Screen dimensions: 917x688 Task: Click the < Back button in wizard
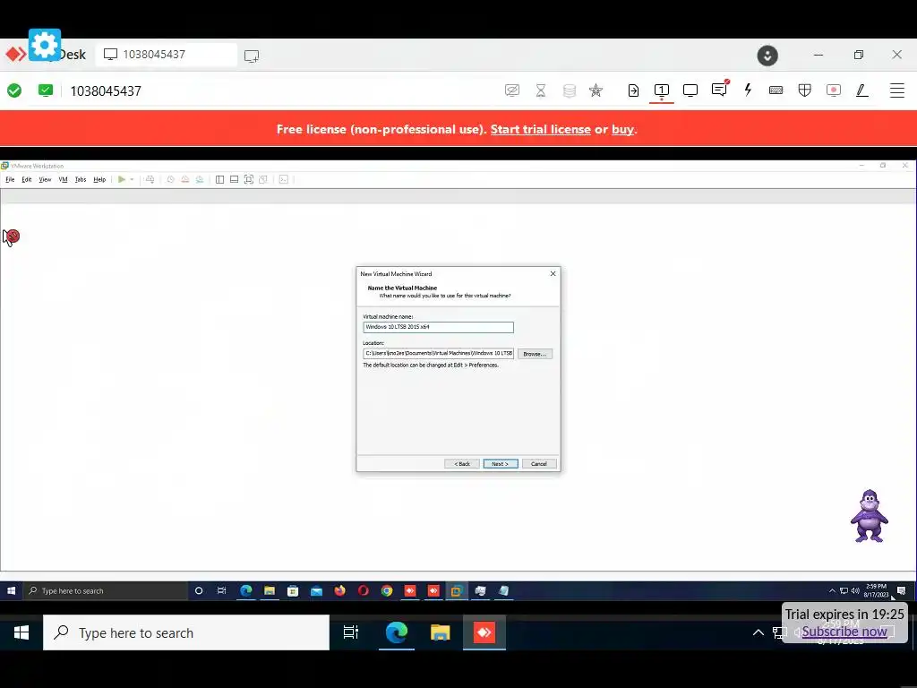pos(462,464)
